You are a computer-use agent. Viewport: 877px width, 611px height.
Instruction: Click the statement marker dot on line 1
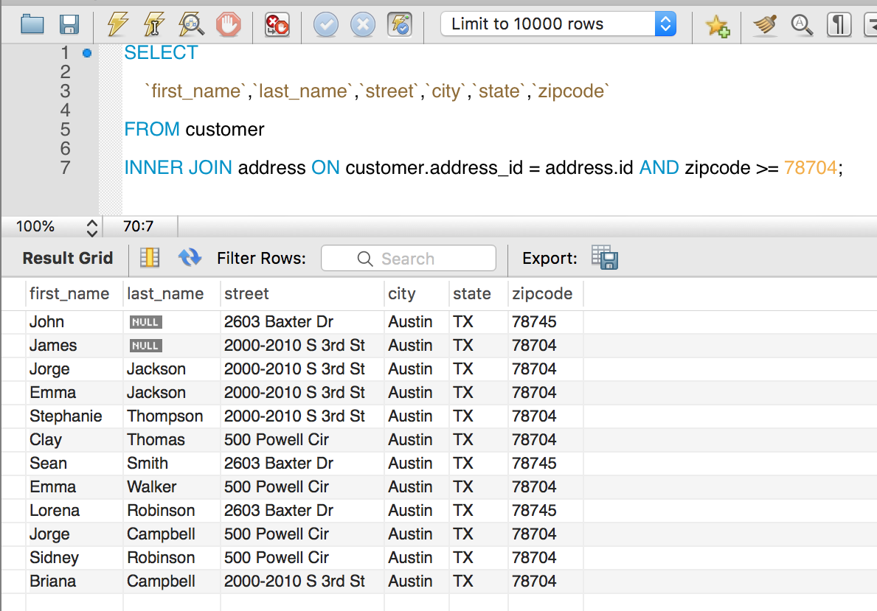(87, 53)
